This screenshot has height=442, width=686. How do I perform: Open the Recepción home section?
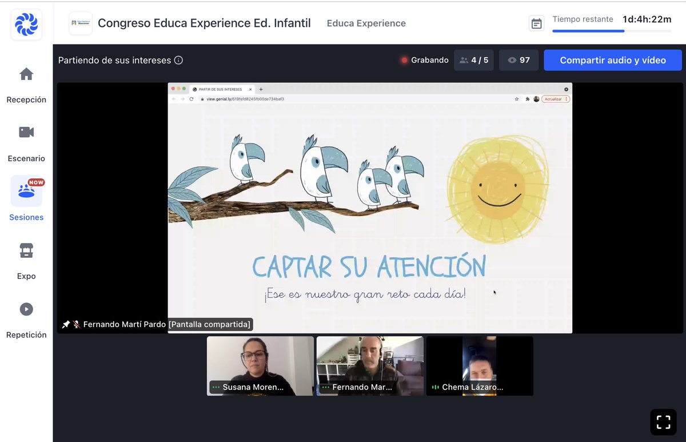[x=26, y=74]
